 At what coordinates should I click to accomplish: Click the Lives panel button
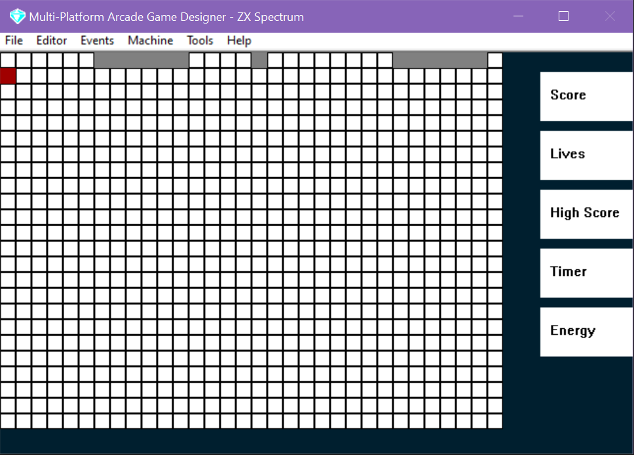(x=586, y=156)
